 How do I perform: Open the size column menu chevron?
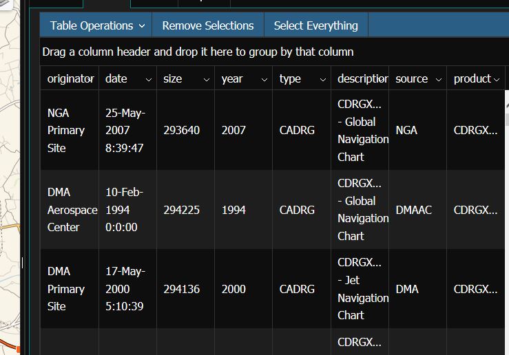[x=207, y=79]
